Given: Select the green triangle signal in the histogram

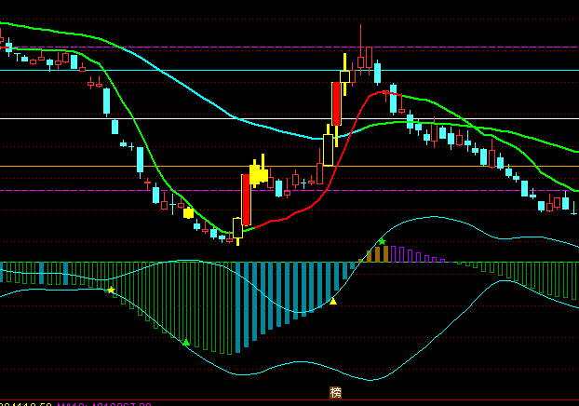Looking at the screenshot, I should [185, 343].
